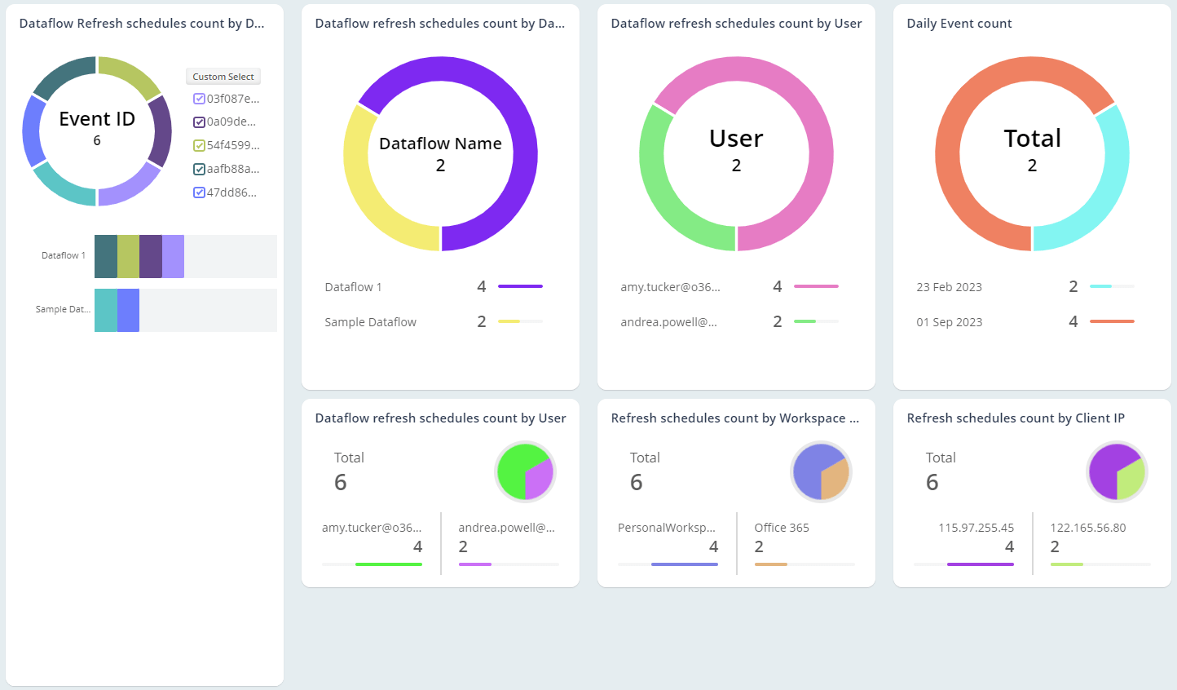Uncheck the 03f087e event ID filter

pyautogui.click(x=198, y=98)
